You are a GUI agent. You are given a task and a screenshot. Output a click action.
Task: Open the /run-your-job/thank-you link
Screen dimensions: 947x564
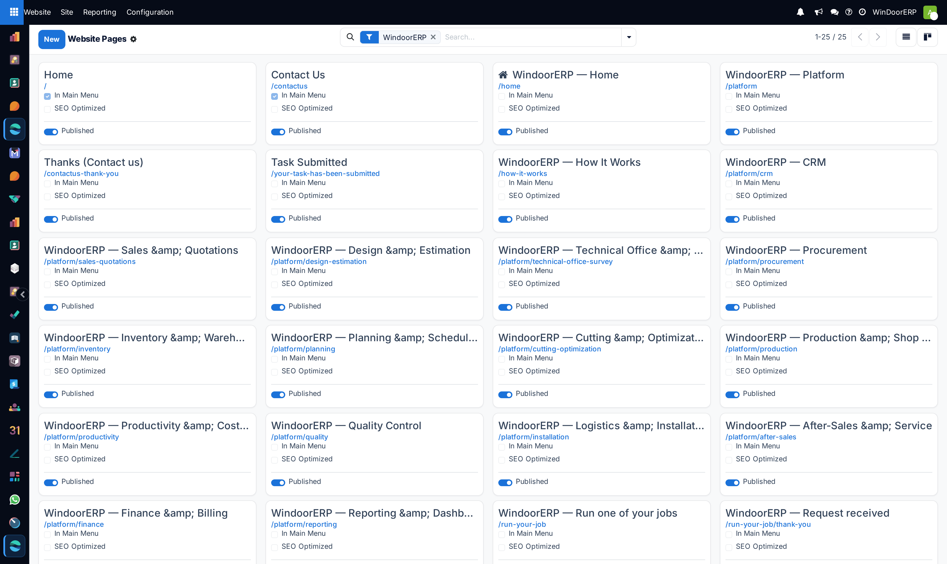[768, 524]
